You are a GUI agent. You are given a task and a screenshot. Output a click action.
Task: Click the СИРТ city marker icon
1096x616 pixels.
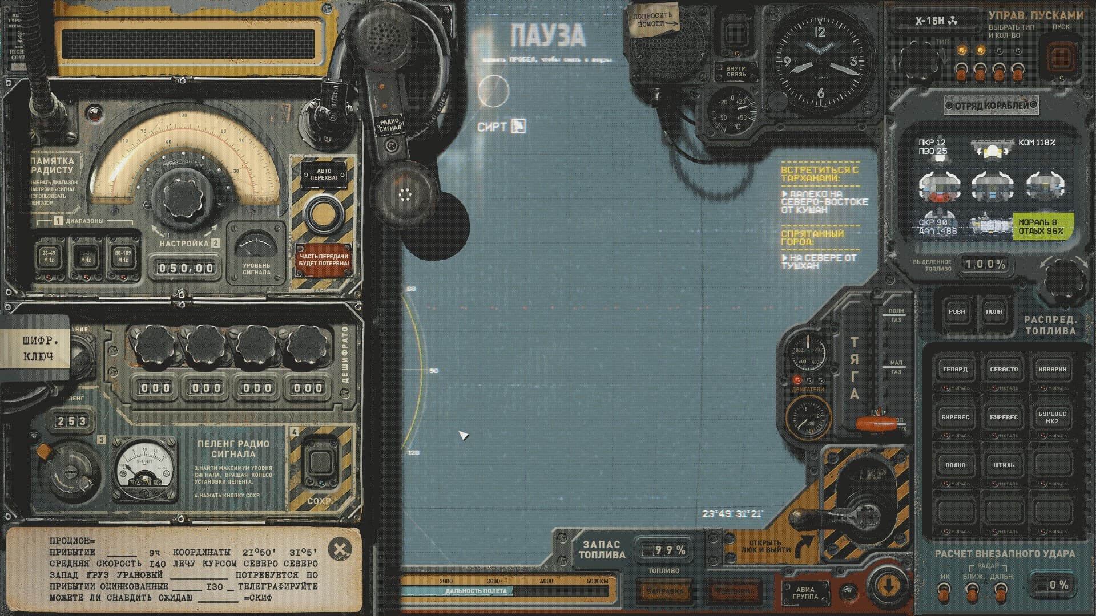(518, 126)
